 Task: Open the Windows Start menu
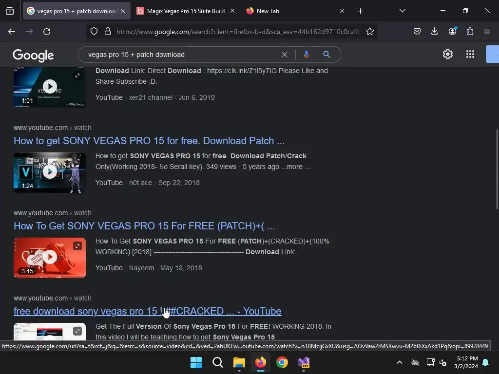click(196, 362)
